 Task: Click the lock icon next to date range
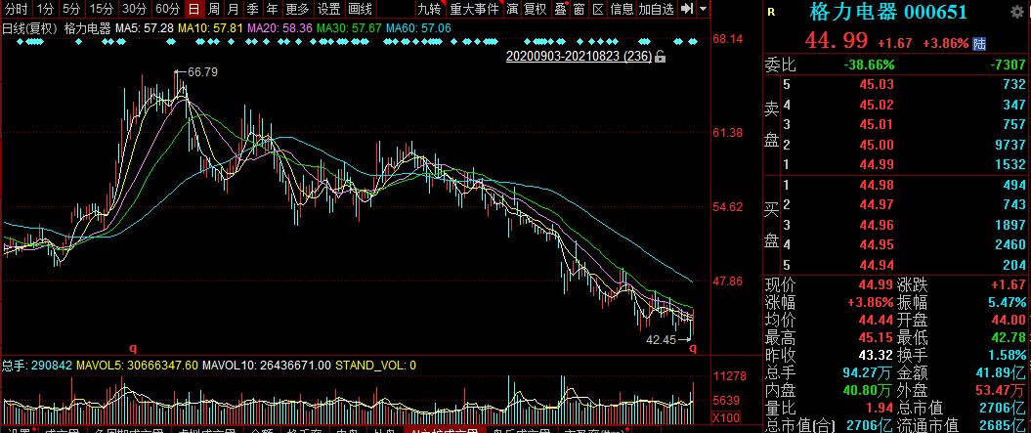[660, 57]
